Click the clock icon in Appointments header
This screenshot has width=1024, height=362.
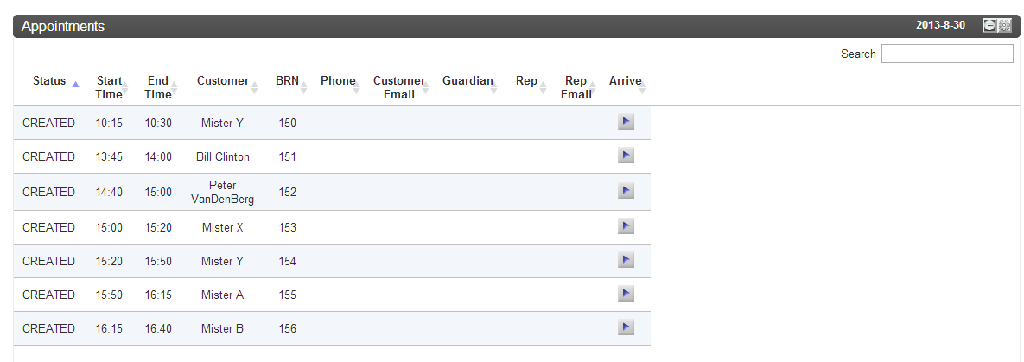(x=989, y=25)
